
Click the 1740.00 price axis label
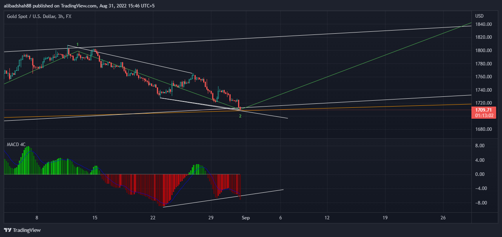click(483, 90)
